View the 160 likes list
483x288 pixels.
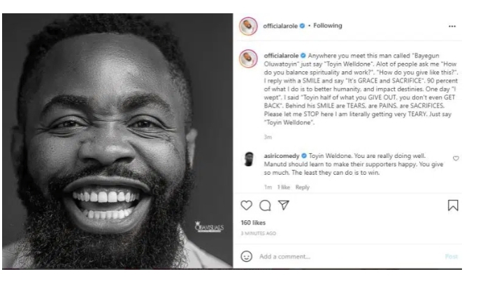253,223
